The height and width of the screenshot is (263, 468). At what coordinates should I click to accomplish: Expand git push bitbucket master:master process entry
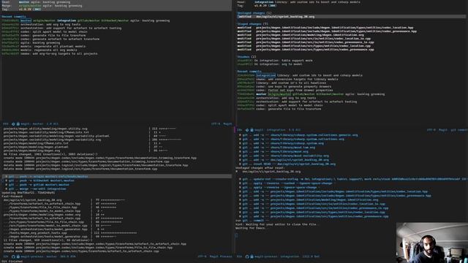(40, 180)
